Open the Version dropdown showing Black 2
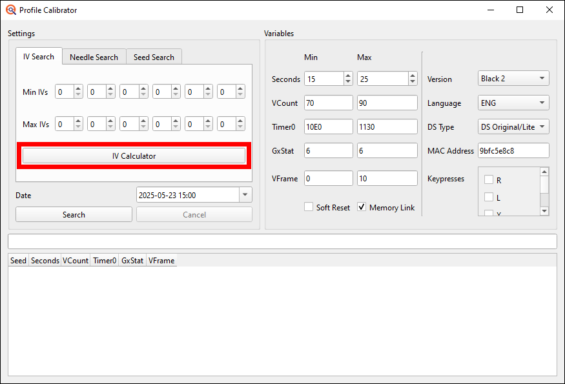Image resolution: width=565 pixels, height=384 pixels. pyautogui.click(x=513, y=78)
